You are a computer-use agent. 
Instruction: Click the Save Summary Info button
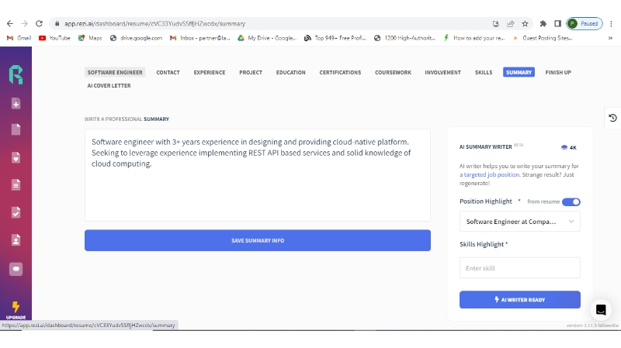coord(257,240)
